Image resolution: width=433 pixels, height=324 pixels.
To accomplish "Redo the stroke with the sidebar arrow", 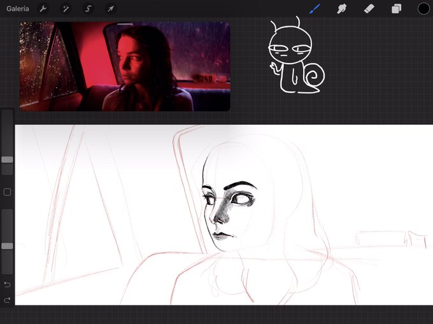I will pyautogui.click(x=7, y=300).
